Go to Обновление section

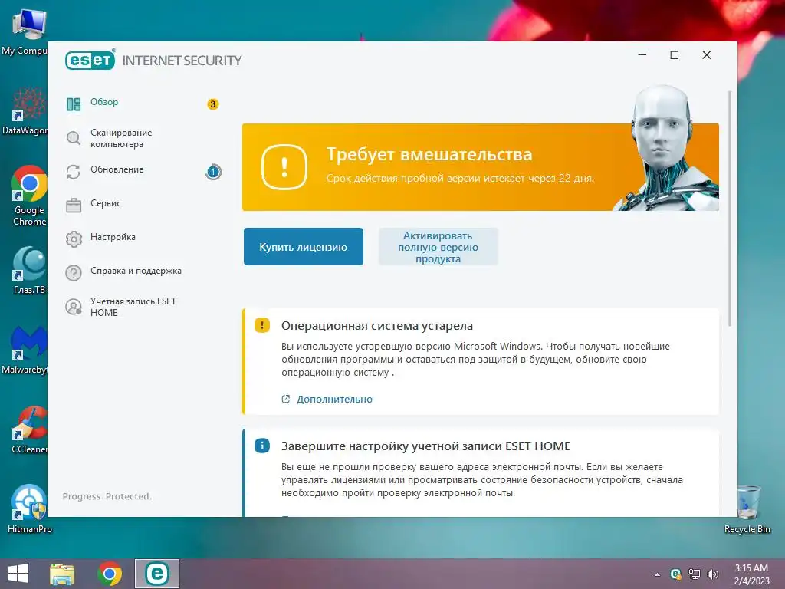click(x=117, y=169)
